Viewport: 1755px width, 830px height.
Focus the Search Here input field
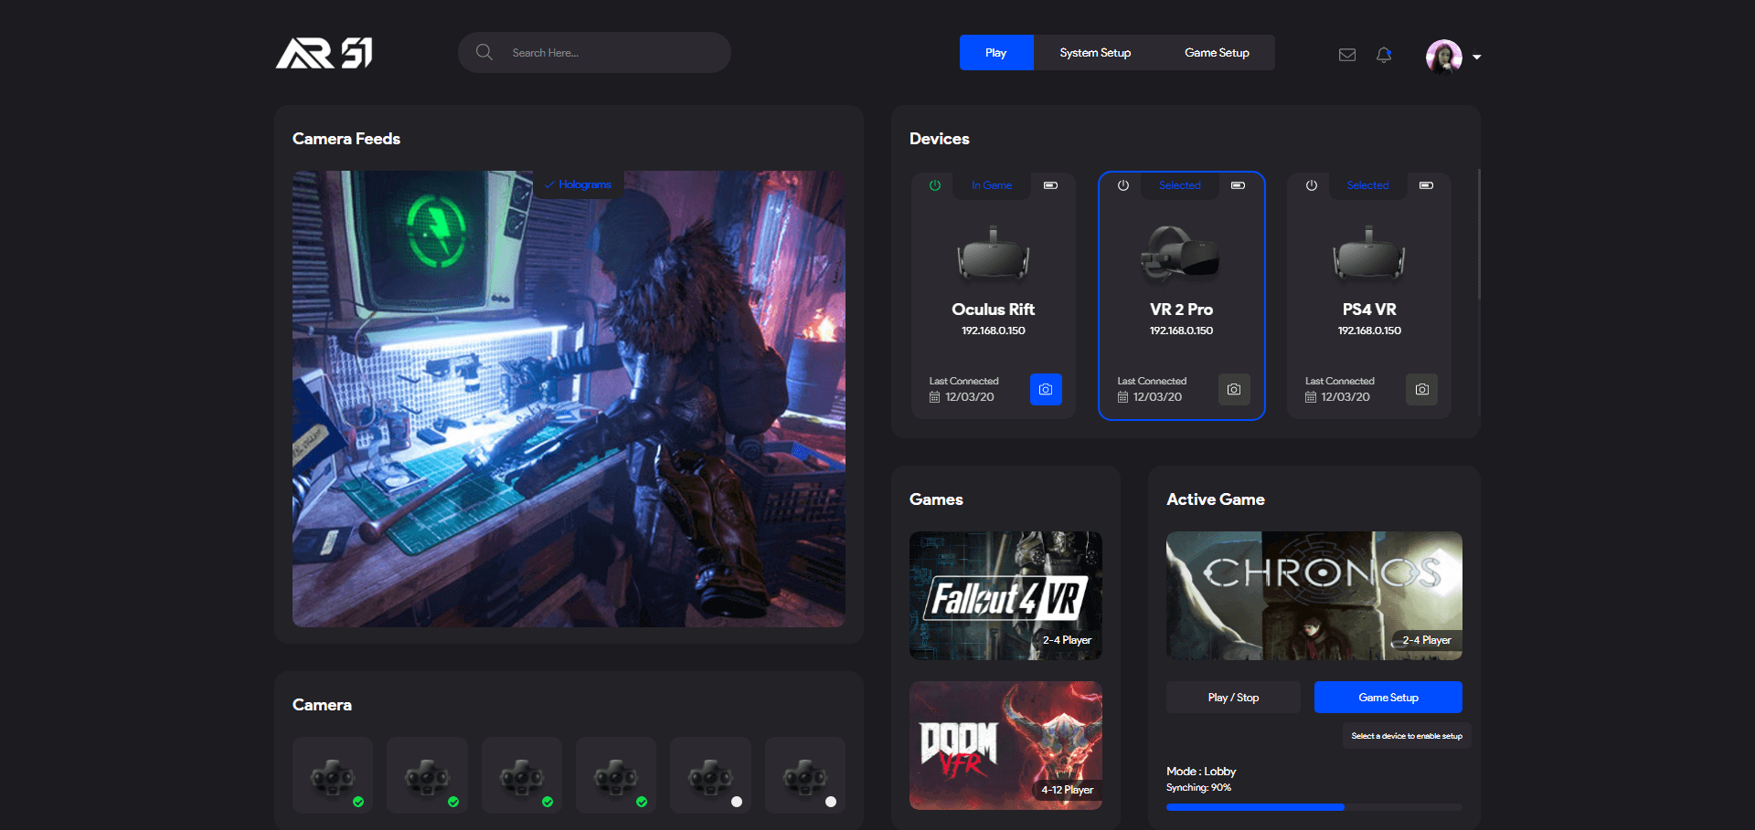click(x=594, y=52)
